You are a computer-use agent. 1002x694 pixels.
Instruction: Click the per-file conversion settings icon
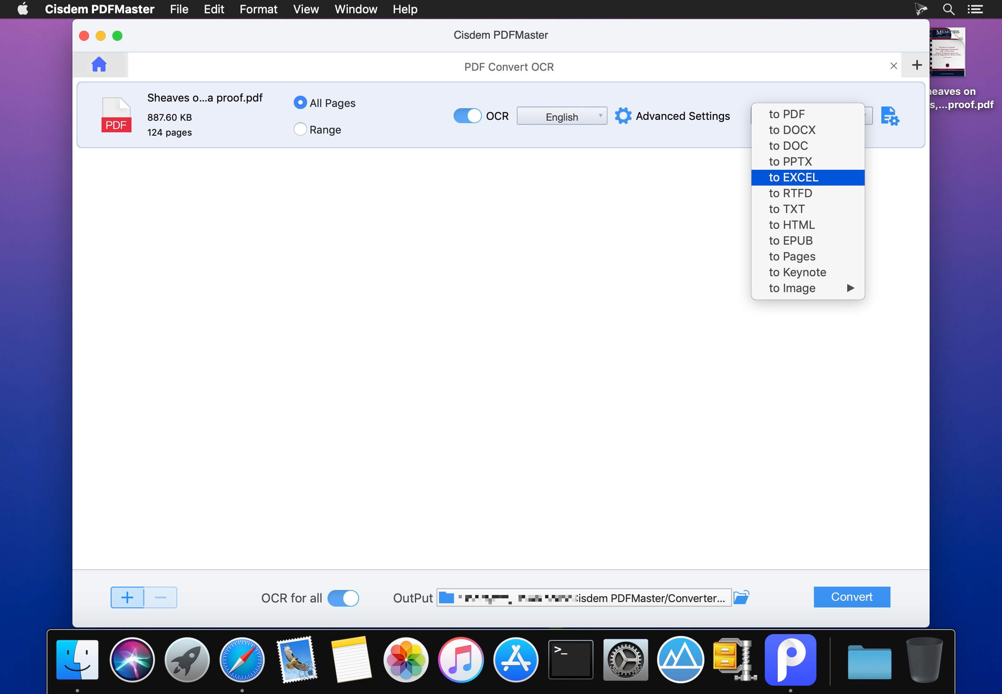click(890, 116)
